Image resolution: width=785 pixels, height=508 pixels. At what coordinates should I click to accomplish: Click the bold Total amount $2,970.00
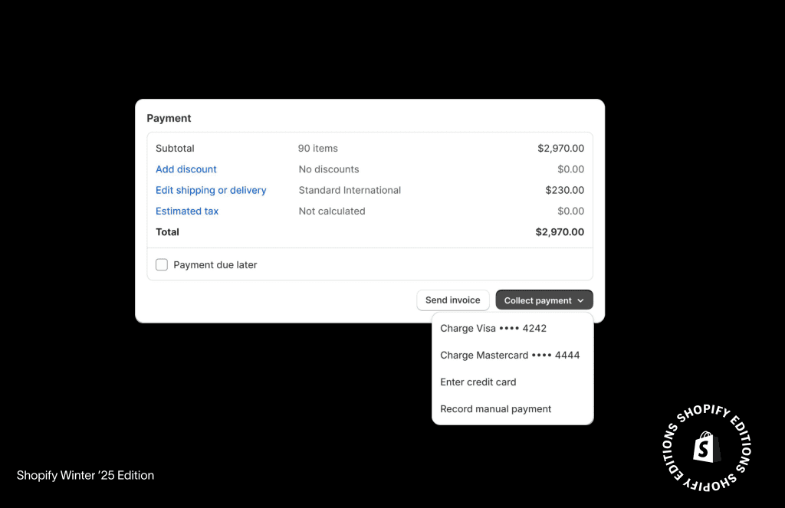(x=560, y=232)
